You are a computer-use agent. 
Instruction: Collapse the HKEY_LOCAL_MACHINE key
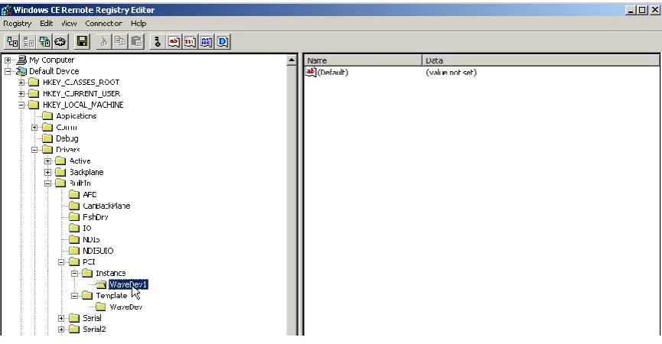(21, 105)
